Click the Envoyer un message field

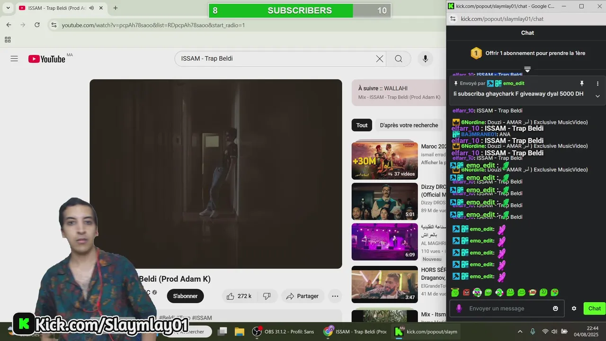(507, 308)
